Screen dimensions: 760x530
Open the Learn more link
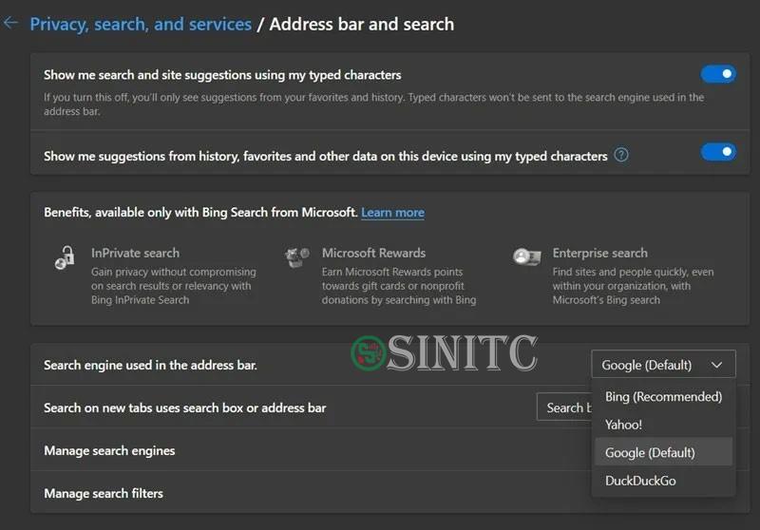pyautogui.click(x=392, y=213)
